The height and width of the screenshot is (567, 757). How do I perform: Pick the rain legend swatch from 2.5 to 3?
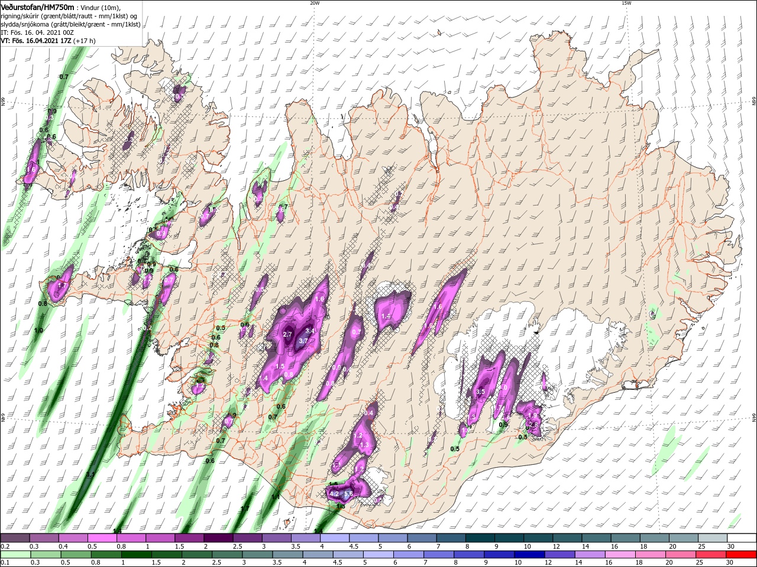[x=228, y=555]
